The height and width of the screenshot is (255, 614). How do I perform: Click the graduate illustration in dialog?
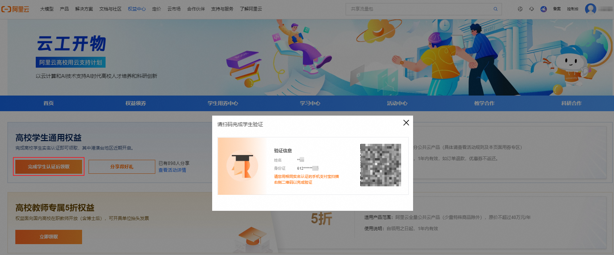click(242, 166)
